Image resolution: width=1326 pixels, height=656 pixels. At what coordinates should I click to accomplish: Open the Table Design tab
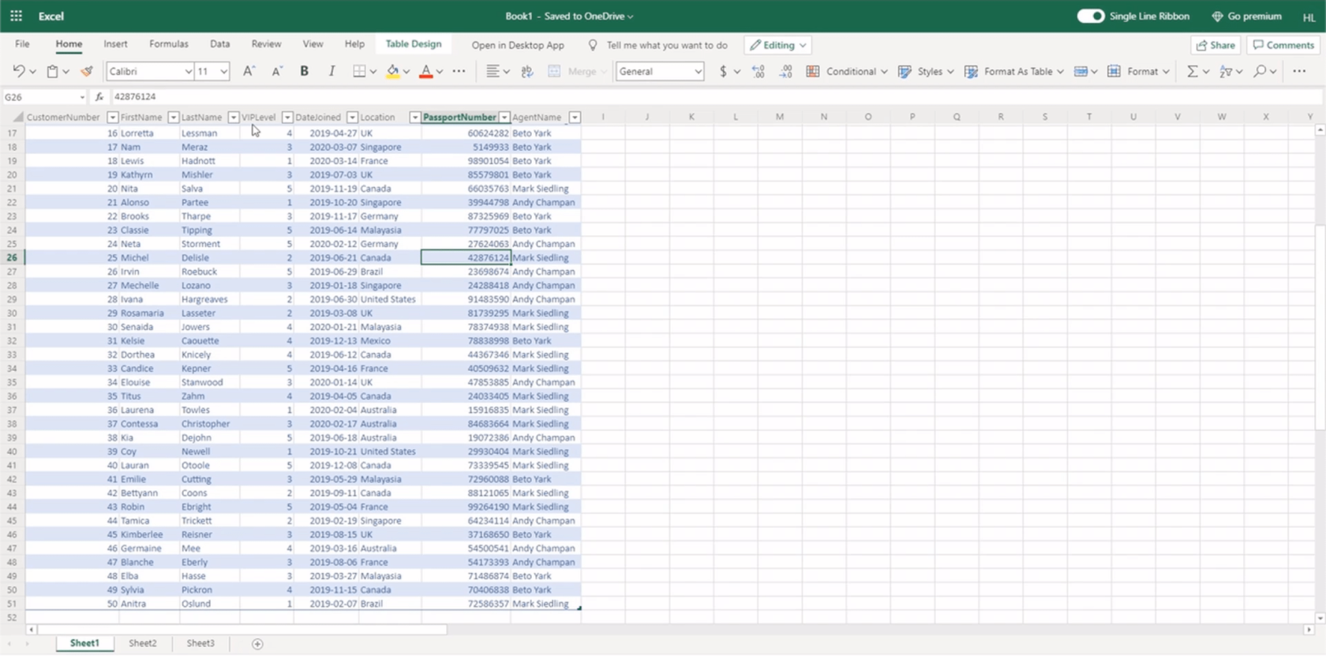414,44
